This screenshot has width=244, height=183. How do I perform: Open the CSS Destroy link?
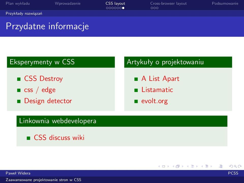[x=43, y=79]
